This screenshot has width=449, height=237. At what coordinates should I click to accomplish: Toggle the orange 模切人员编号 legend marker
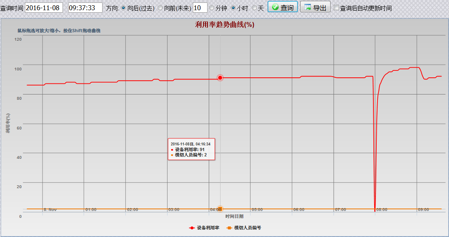229,228
